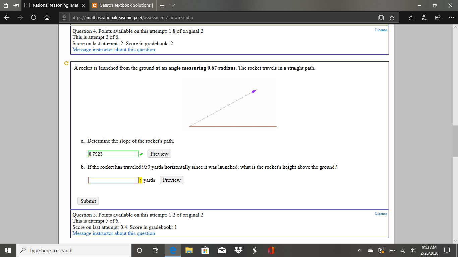The width and height of the screenshot is (458, 257).
Task: Open Dropbox from the taskbar
Action: 238,250
